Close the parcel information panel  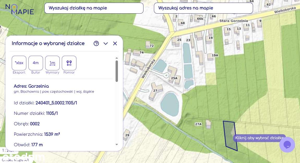[115, 43]
